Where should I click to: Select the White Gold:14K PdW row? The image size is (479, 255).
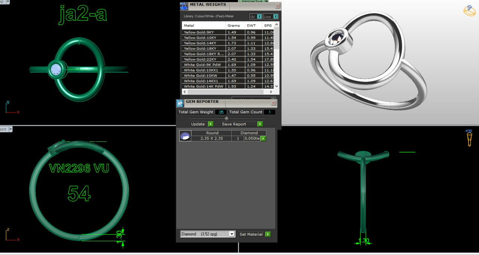[x=228, y=86]
